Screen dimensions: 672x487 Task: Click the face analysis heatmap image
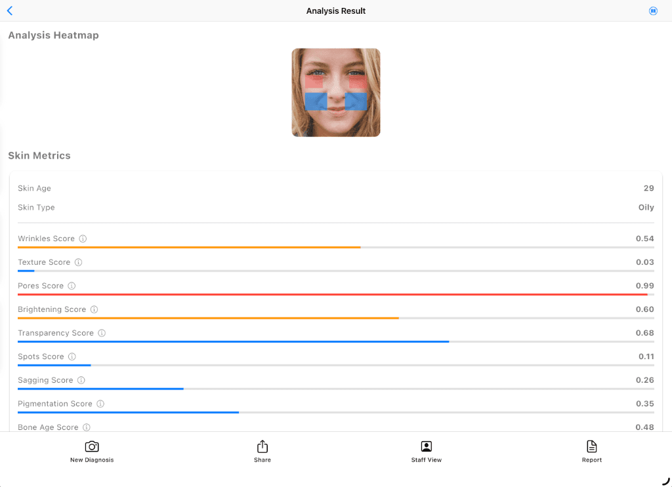(x=336, y=92)
